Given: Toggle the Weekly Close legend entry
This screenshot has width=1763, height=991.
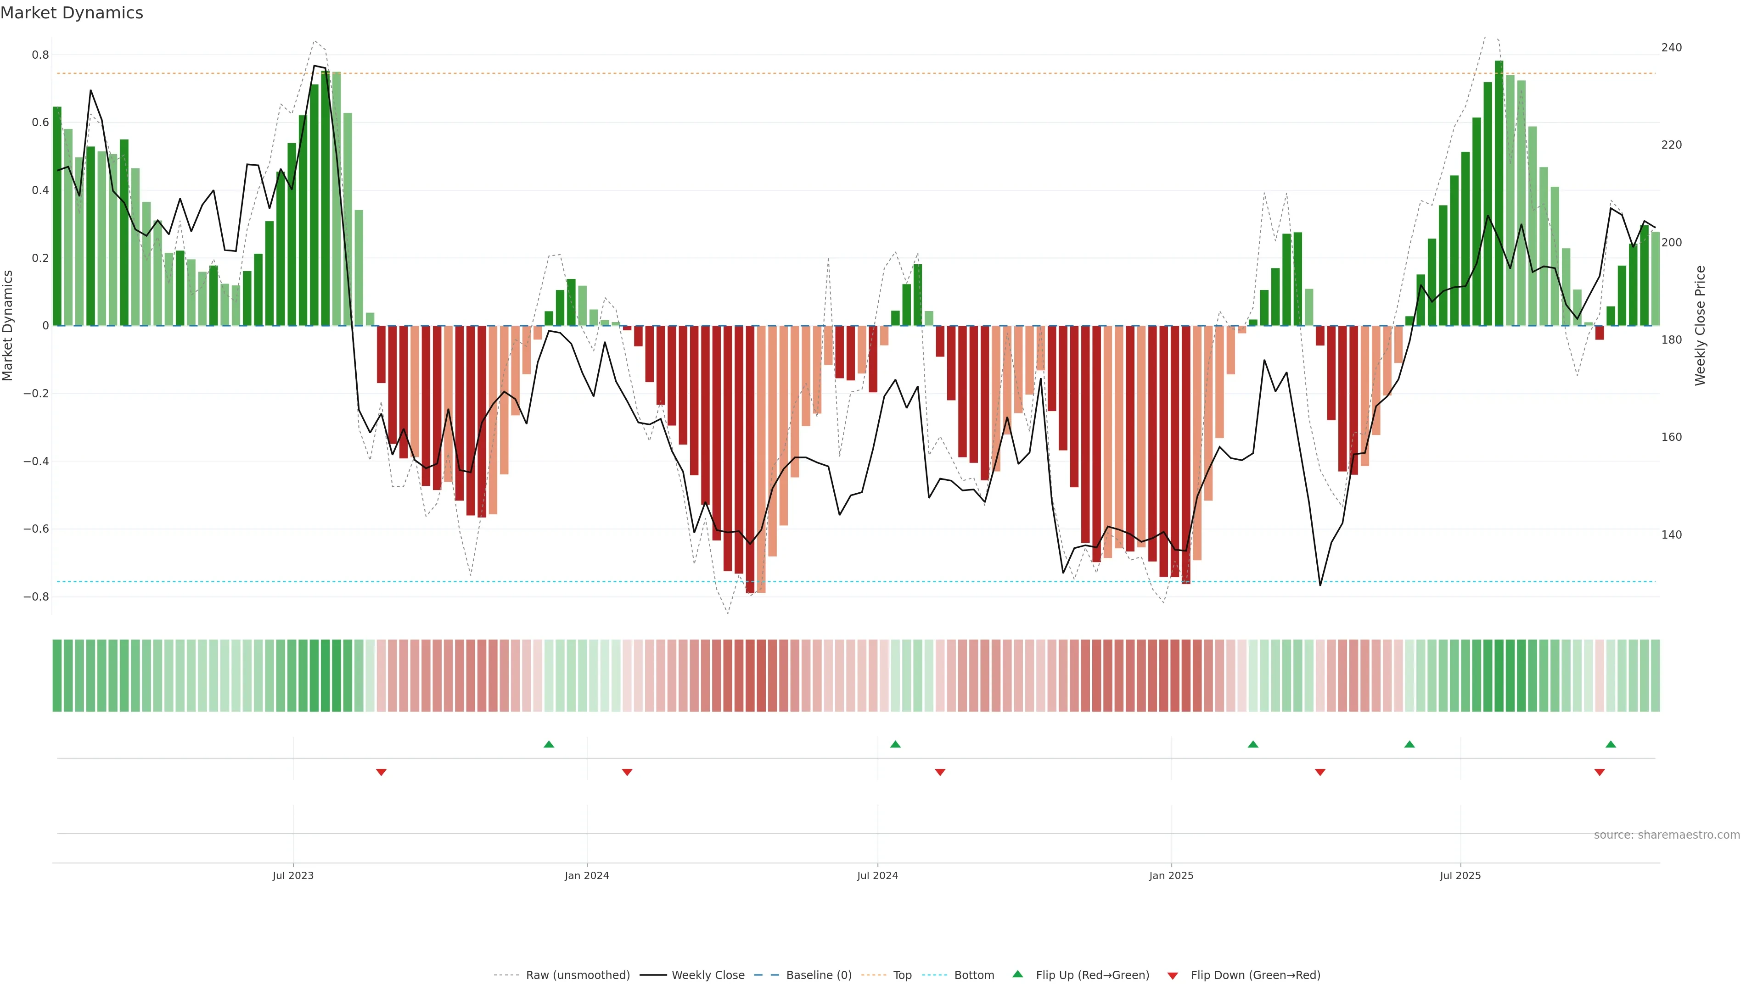Looking at the screenshot, I should (x=707, y=975).
